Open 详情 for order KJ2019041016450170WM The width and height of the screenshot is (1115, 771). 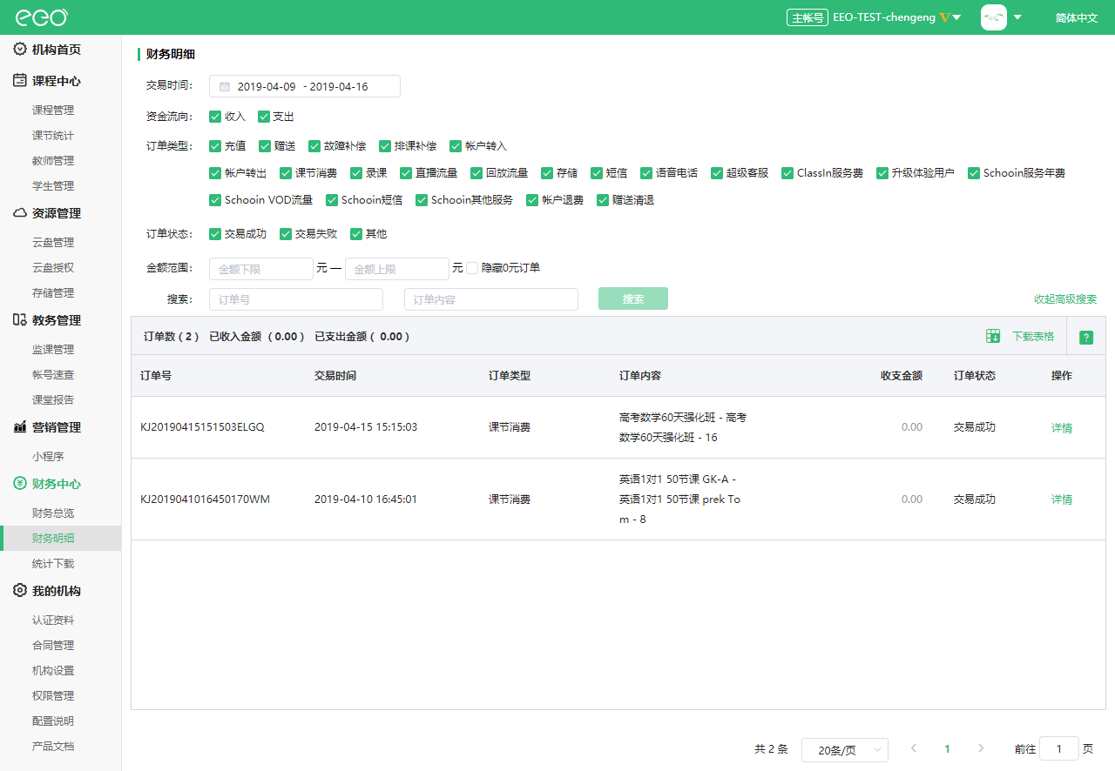pyautogui.click(x=1062, y=499)
